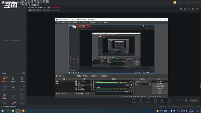Open the 帮助(H) menu in OBS
Viewport: 201px width, 113px height.
point(106,23)
